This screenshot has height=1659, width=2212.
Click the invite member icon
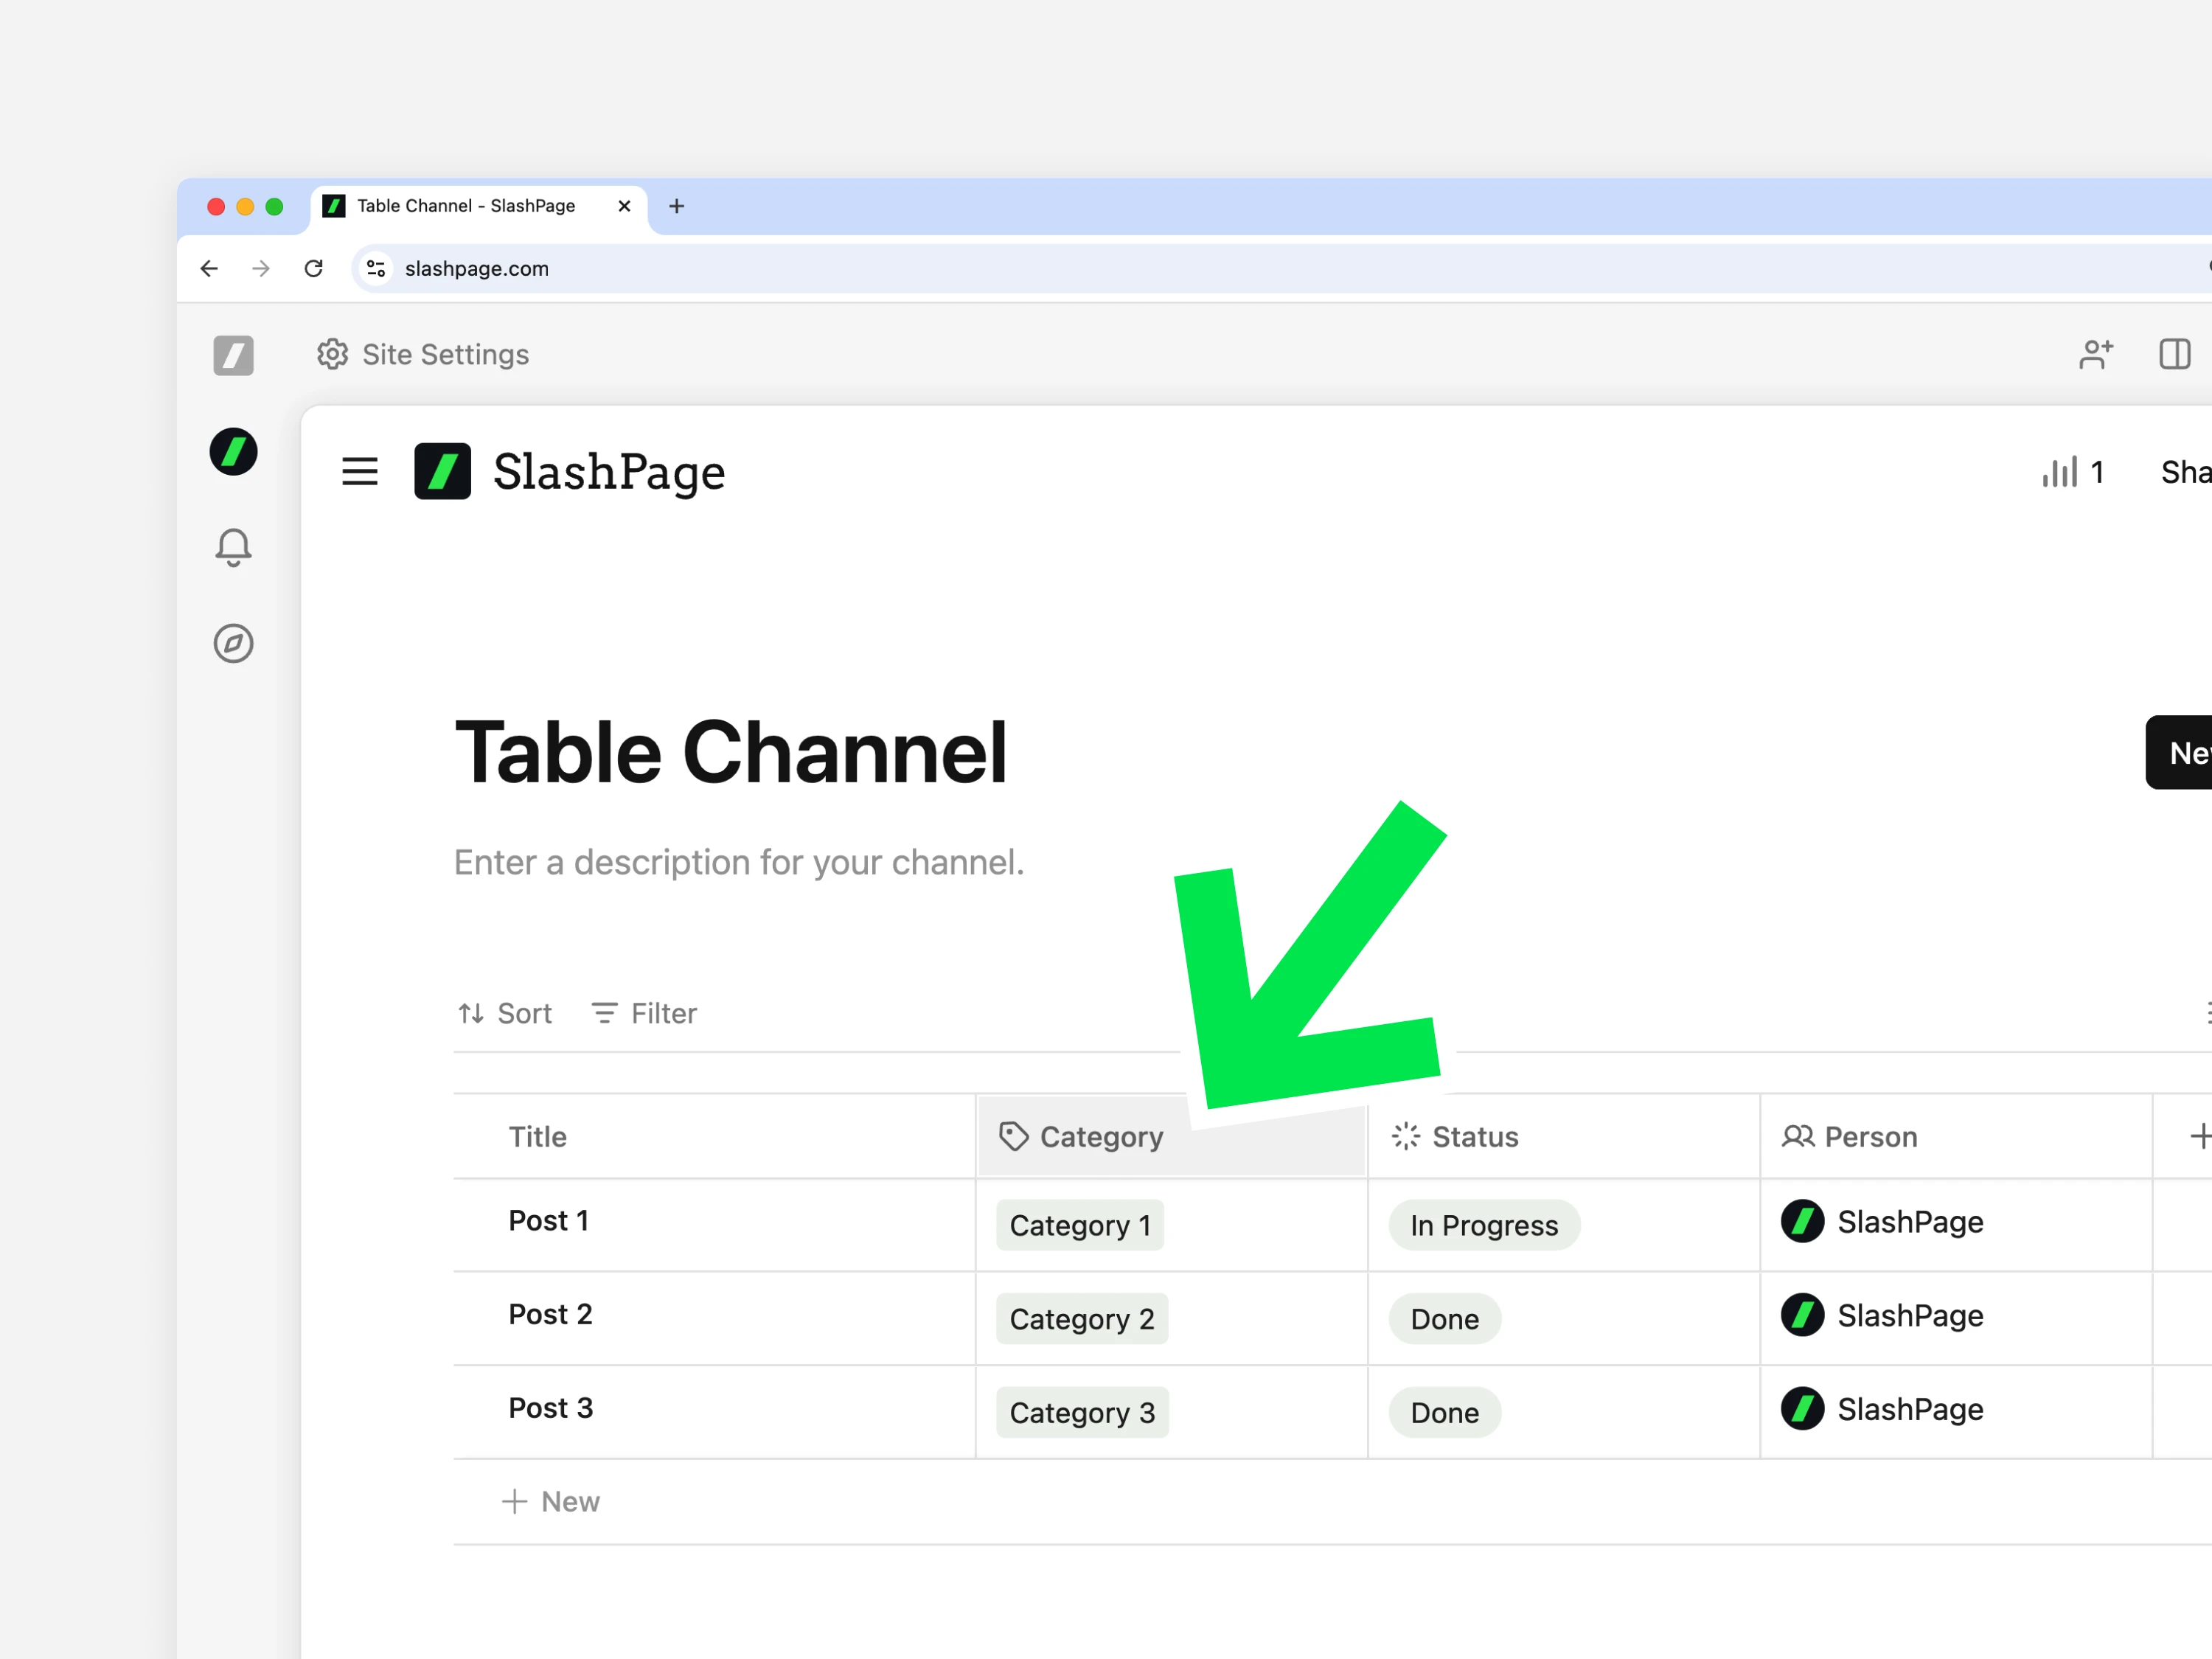coord(2096,354)
